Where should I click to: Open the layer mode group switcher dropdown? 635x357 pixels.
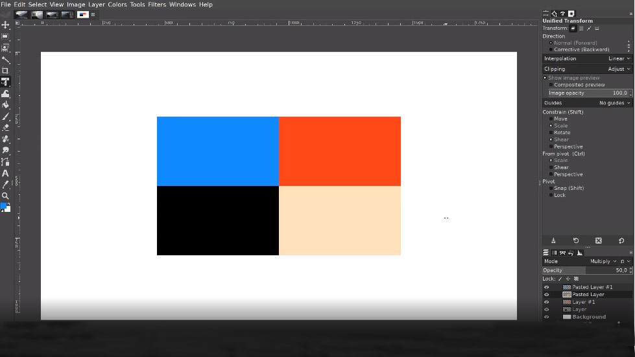[x=625, y=261]
